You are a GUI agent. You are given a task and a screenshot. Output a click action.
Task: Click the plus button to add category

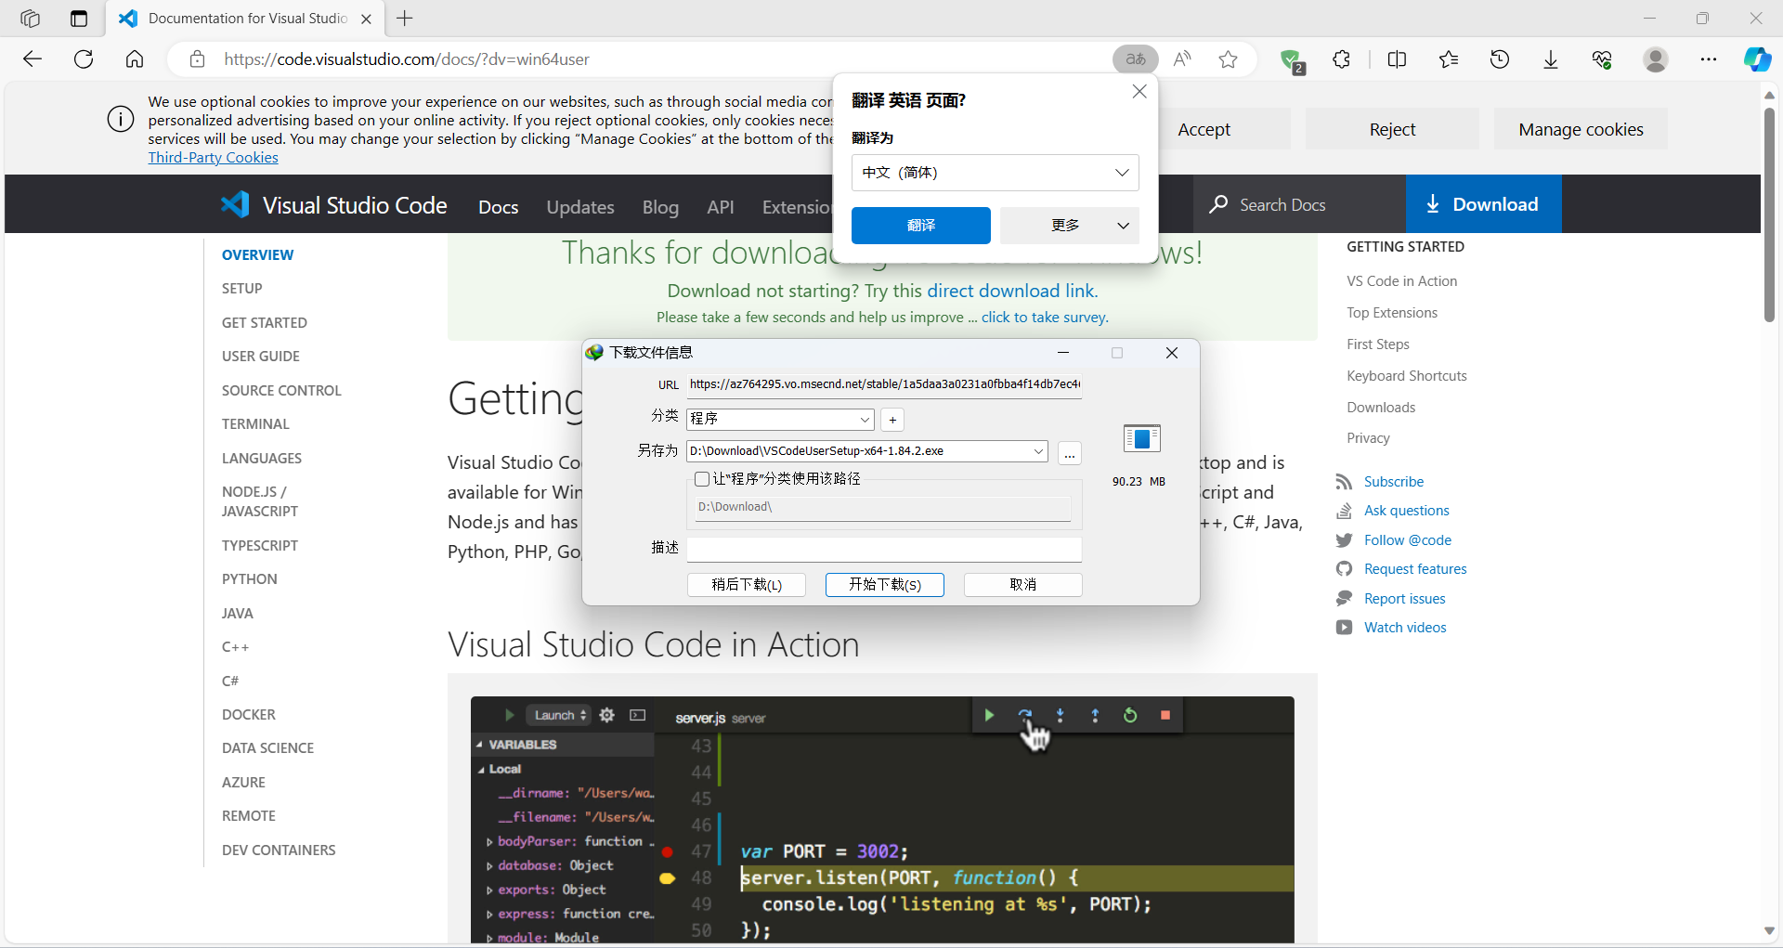coord(892,420)
